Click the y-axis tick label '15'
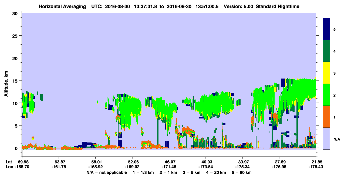Image resolution: width=351 pixels, height=180 pixels. tap(16, 81)
